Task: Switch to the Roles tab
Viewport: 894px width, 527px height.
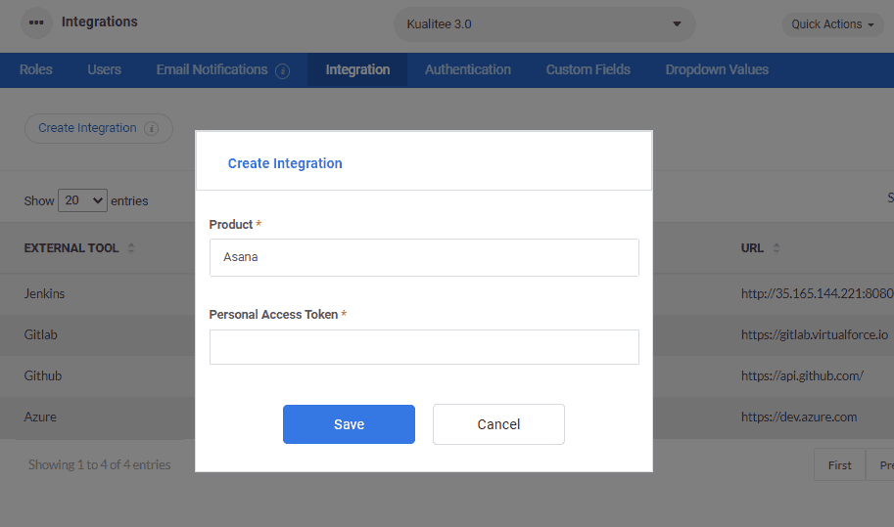Action: click(36, 70)
